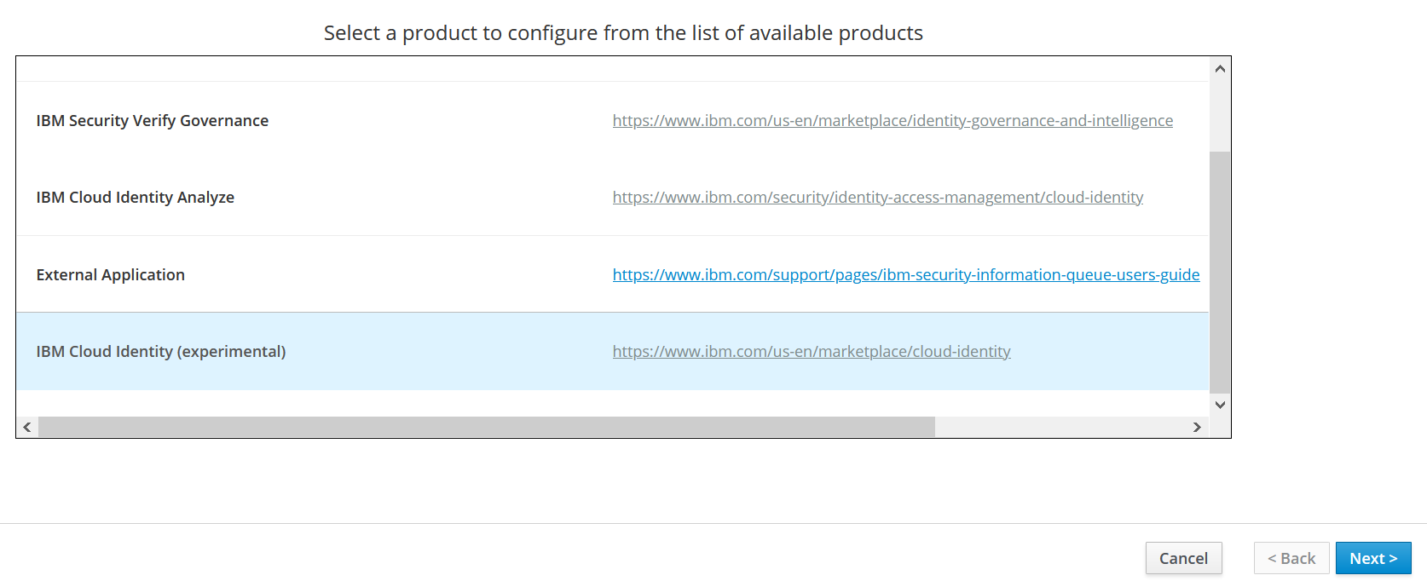The width and height of the screenshot is (1427, 581).
Task: Open the marketplace/cloud-identity link
Action: pyautogui.click(x=812, y=352)
